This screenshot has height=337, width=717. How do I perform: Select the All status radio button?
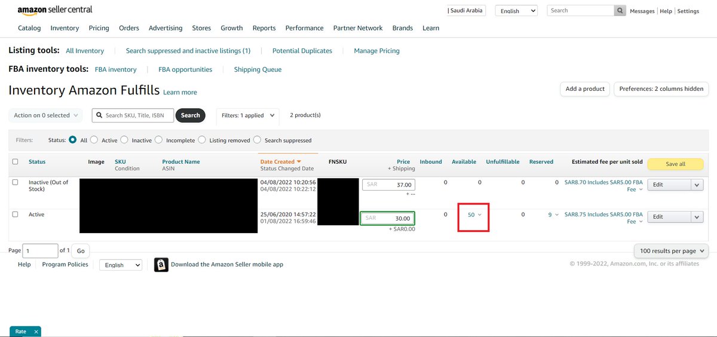pos(73,140)
